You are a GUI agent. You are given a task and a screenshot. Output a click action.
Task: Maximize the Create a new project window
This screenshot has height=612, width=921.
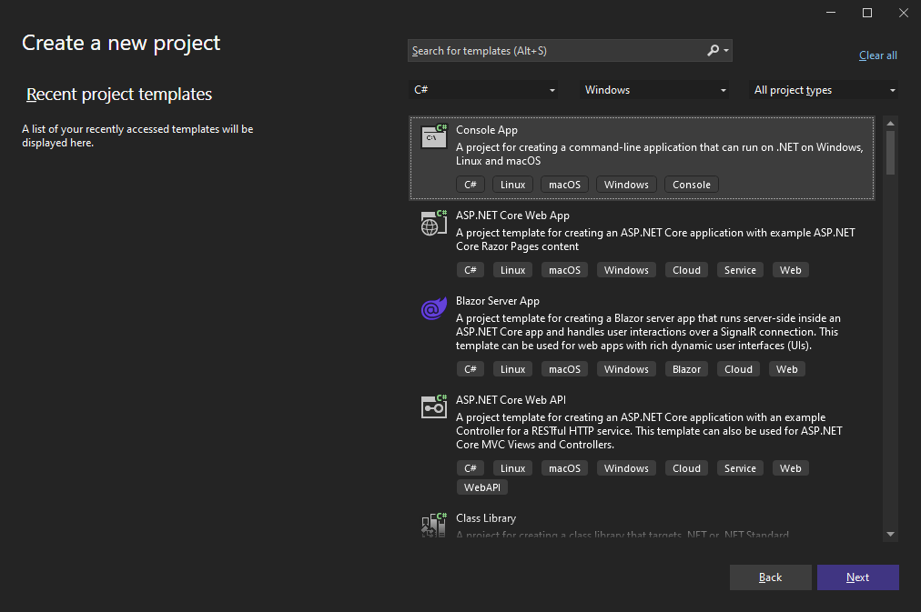tap(867, 13)
